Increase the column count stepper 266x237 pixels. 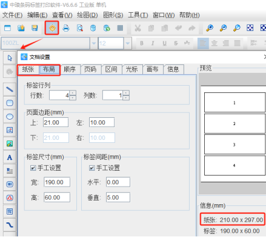click(x=126, y=93)
